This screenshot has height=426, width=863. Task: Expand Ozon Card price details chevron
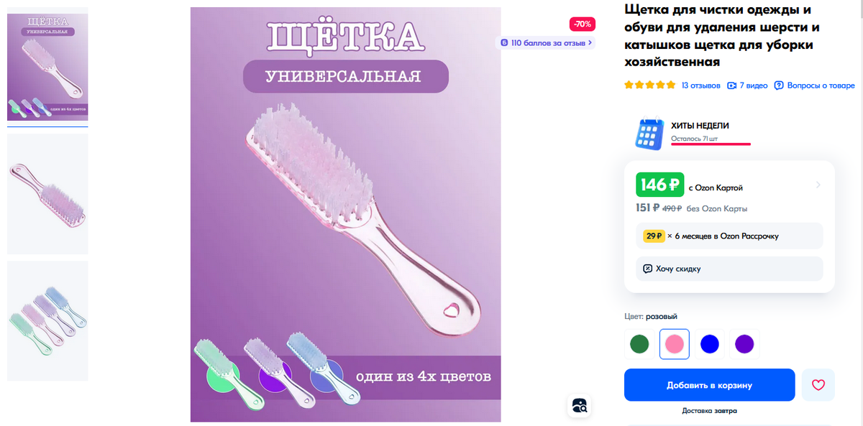click(818, 185)
